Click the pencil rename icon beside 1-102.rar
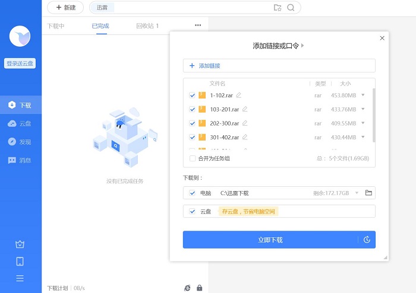Viewport: 416px width, 293px height. click(x=239, y=95)
